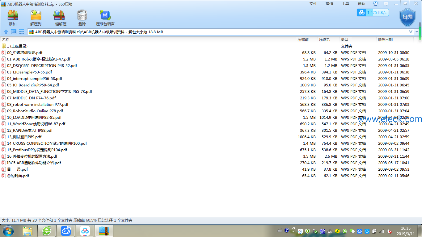Select 06_MIDDLE_DATA_FUNCTION中文版 P65-73.pdf

[49, 91]
